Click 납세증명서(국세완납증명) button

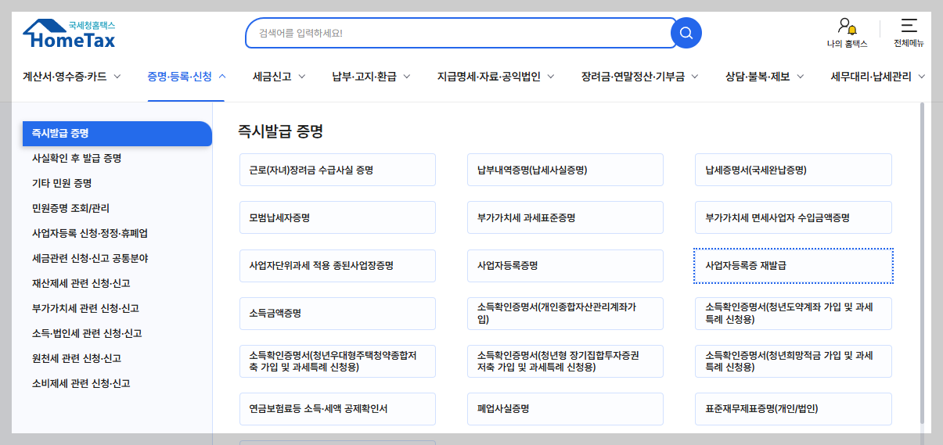pos(794,170)
